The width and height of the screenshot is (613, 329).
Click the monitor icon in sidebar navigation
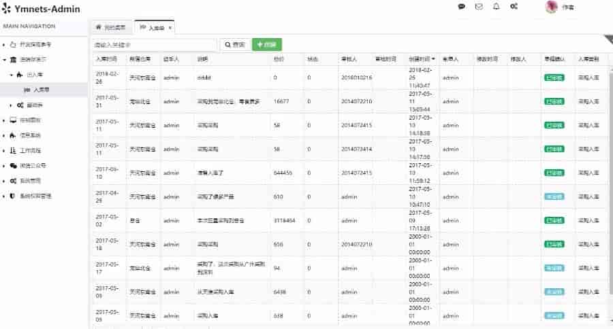pos(13,120)
